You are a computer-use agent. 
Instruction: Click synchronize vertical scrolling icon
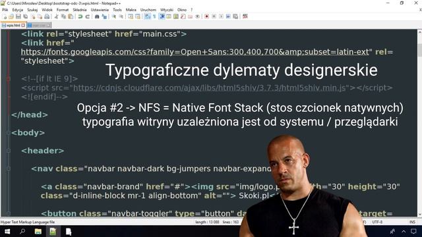131,16
